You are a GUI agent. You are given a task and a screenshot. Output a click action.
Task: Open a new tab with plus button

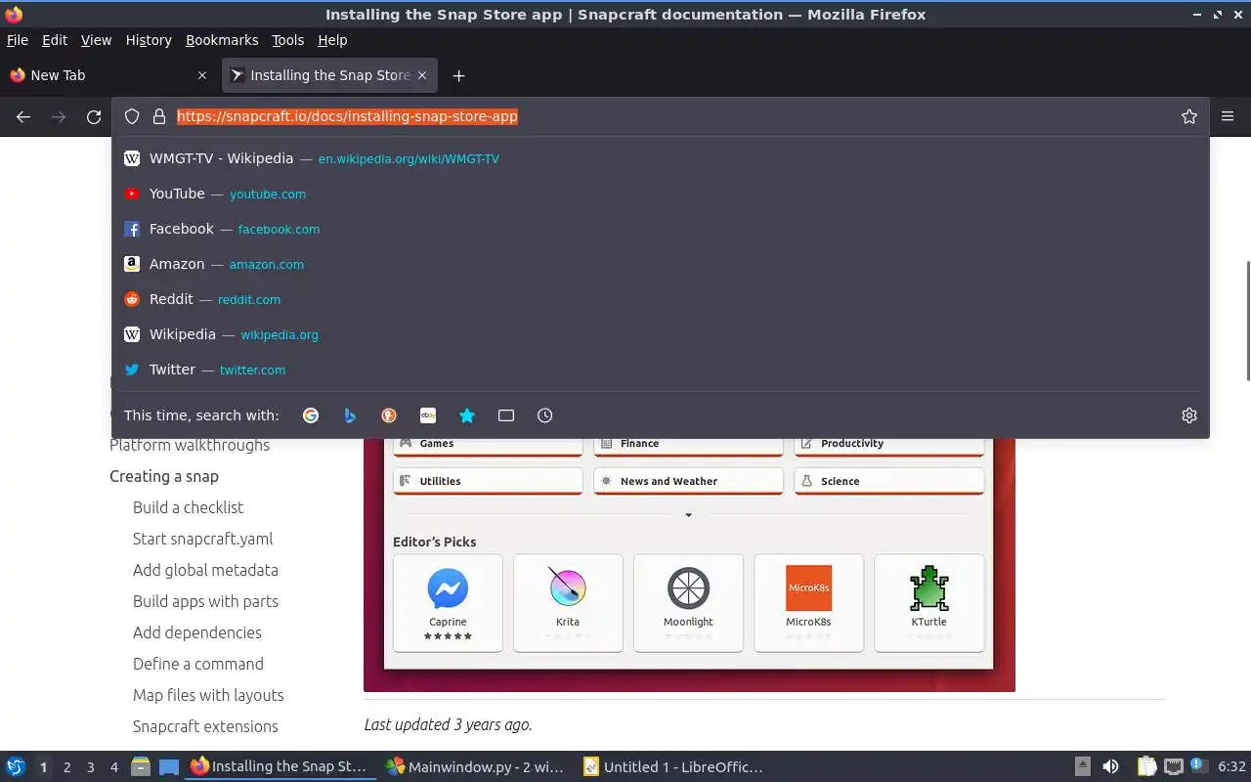click(x=458, y=75)
